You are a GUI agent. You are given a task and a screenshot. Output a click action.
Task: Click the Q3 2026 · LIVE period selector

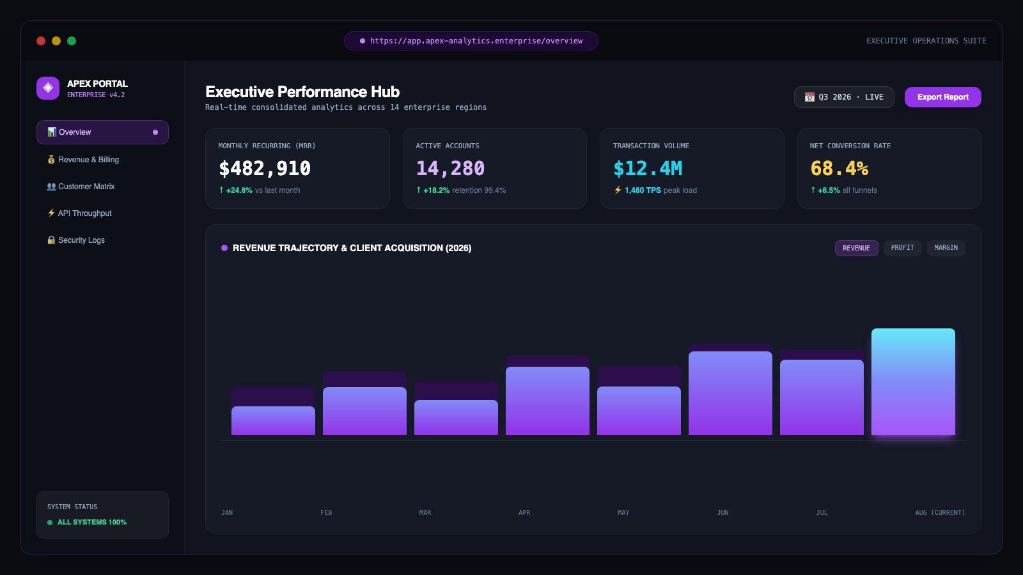(x=844, y=97)
